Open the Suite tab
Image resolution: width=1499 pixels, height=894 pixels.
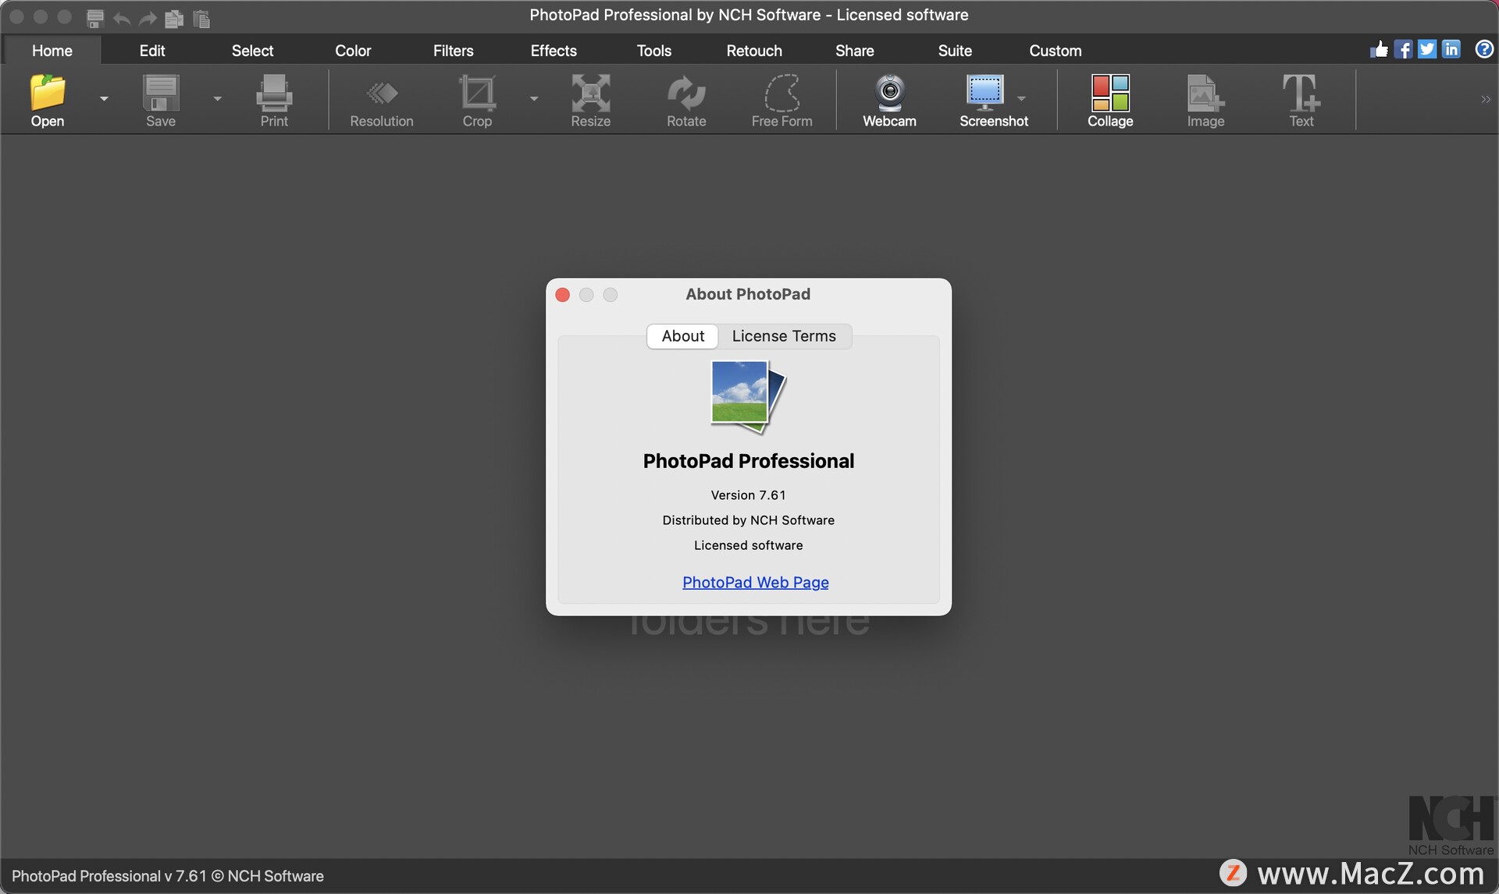pyautogui.click(x=955, y=51)
